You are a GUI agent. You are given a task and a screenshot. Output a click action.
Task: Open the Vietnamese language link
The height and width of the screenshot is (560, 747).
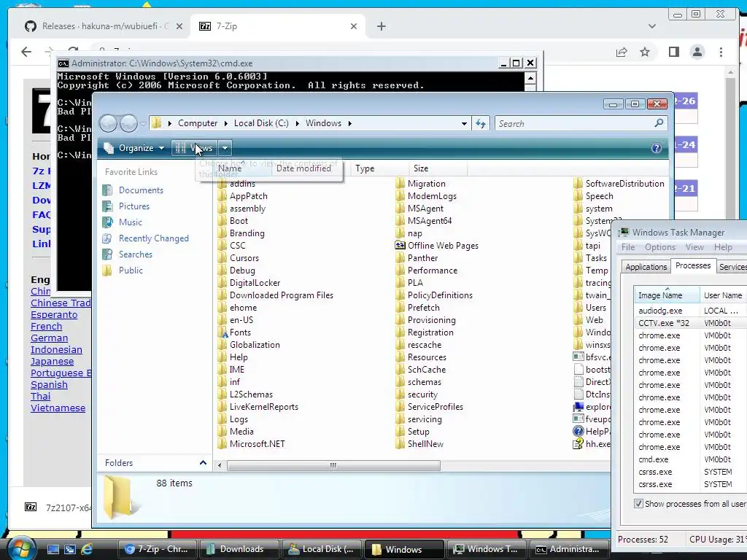[58, 408]
